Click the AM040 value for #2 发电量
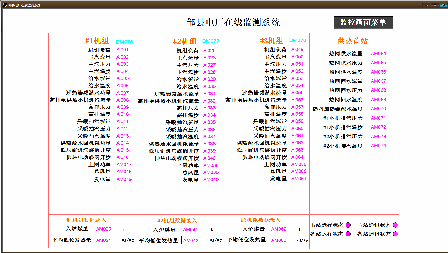 coord(211,180)
